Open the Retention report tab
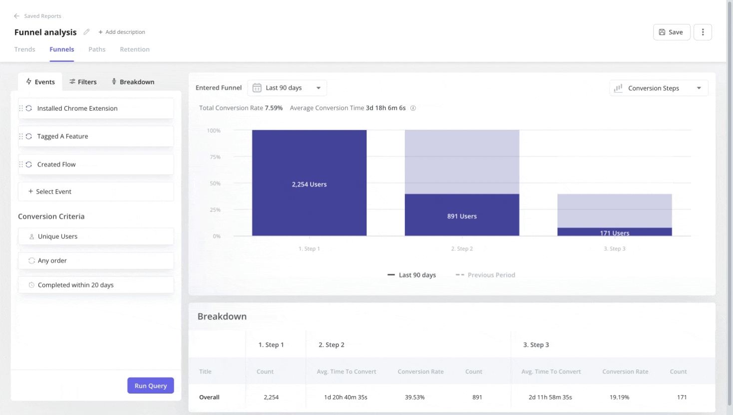Image resolution: width=733 pixels, height=415 pixels. coord(134,49)
